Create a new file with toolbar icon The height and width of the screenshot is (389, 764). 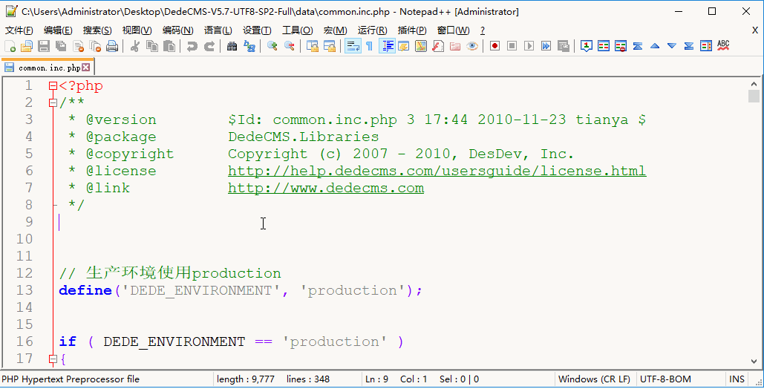(x=10, y=46)
